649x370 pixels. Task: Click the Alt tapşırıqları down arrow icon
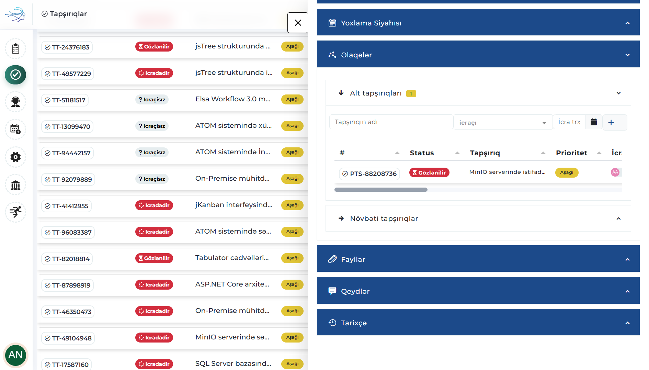[x=341, y=93]
